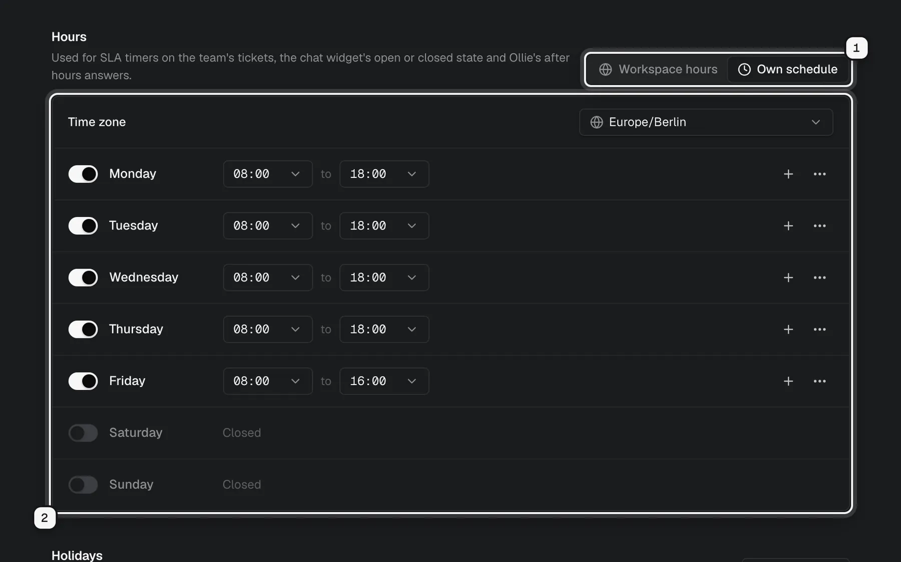Viewport: 901px width, 562px height.
Task: Add a time range for Wednesday
Action: tap(788, 277)
